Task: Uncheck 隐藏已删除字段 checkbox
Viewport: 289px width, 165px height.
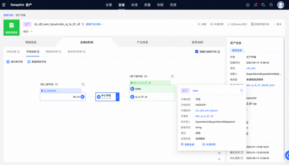Action: [x=197, y=52]
